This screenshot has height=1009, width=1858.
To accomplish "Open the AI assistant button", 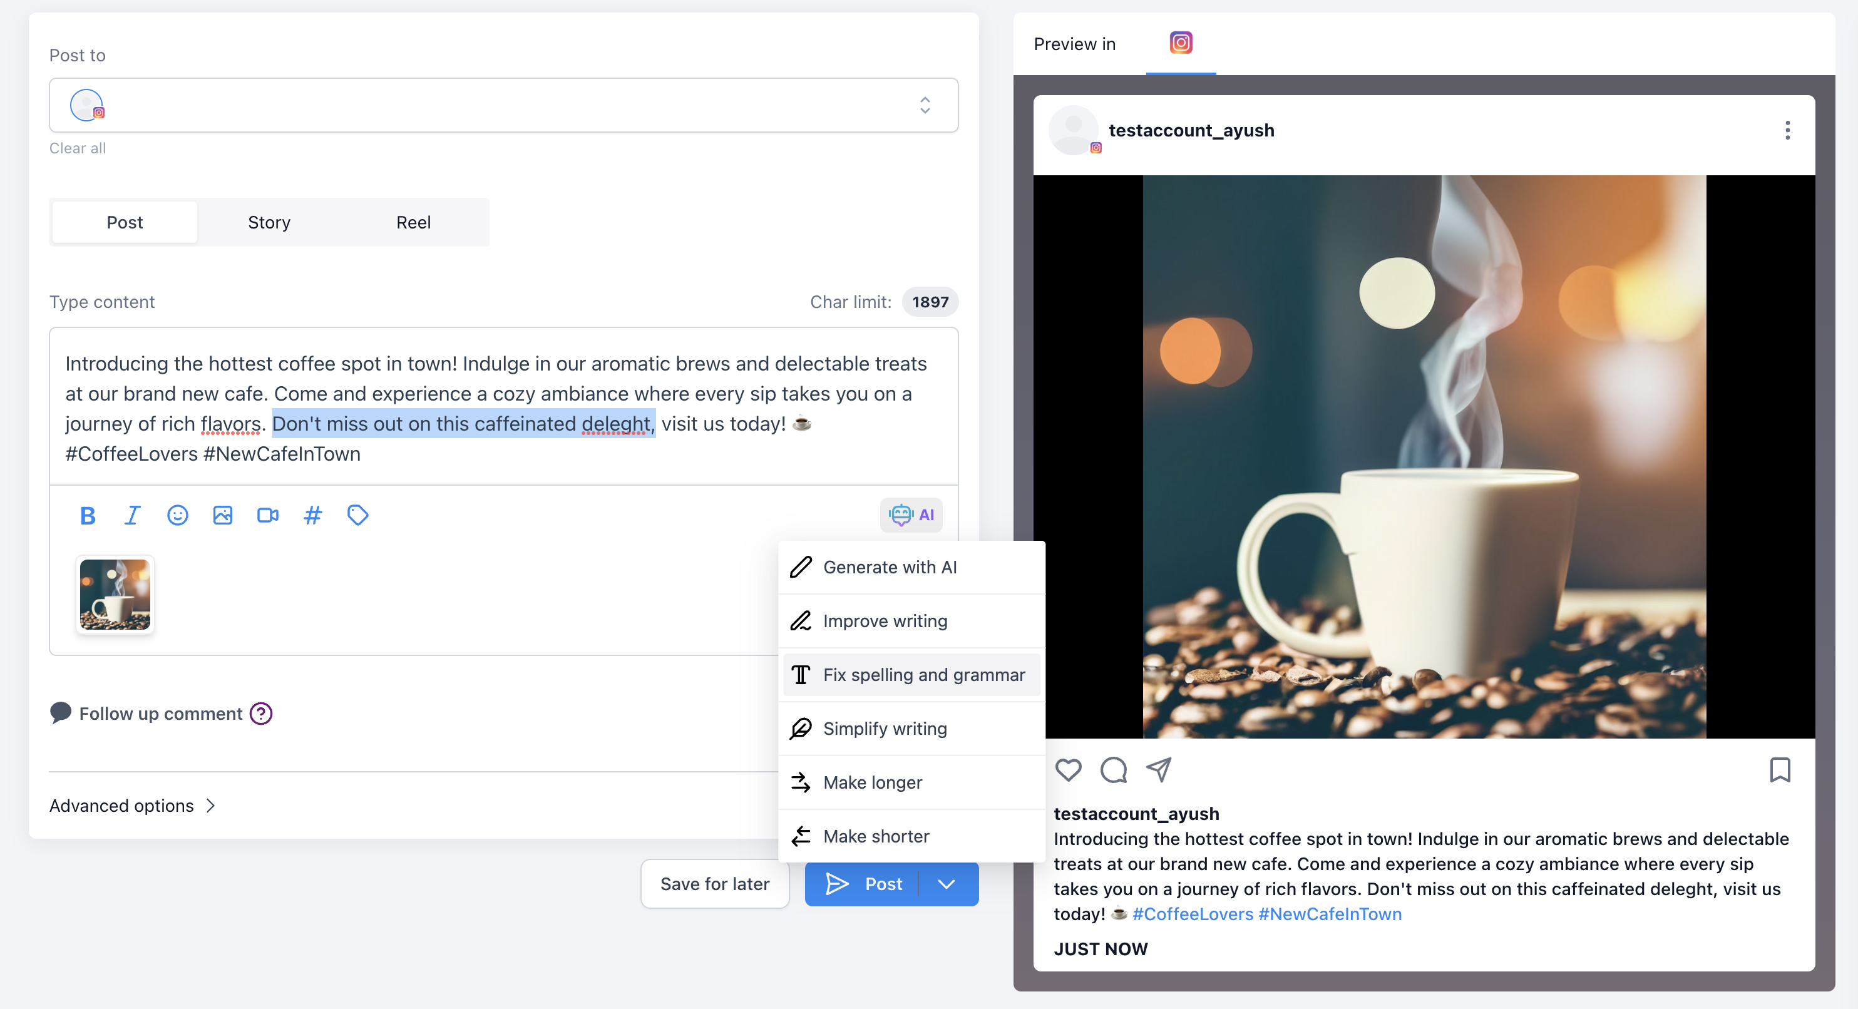I will pos(911,515).
